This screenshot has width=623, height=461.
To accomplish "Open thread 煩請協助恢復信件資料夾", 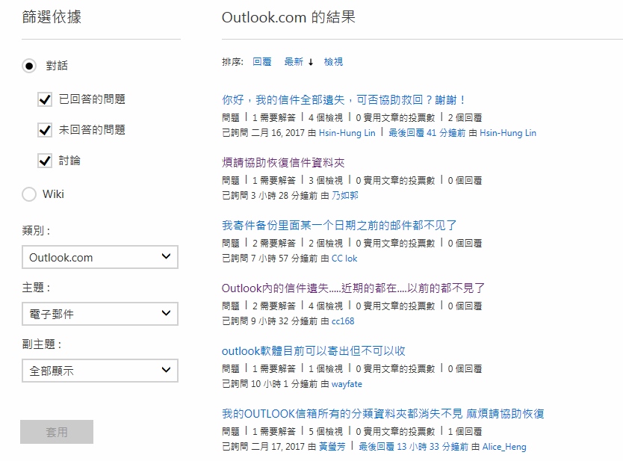I will coord(283,162).
